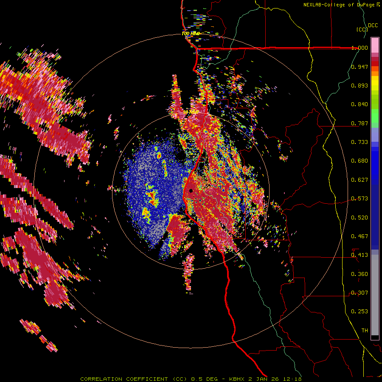The height and width of the screenshot is (382, 382).
Task: Click the 100 NMI range ring label
Action: point(191,34)
